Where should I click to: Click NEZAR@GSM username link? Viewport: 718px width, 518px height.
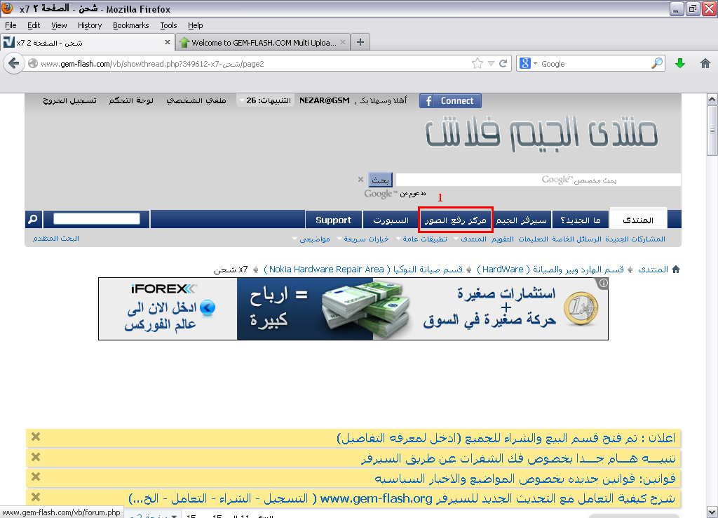click(x=325, y=100)
